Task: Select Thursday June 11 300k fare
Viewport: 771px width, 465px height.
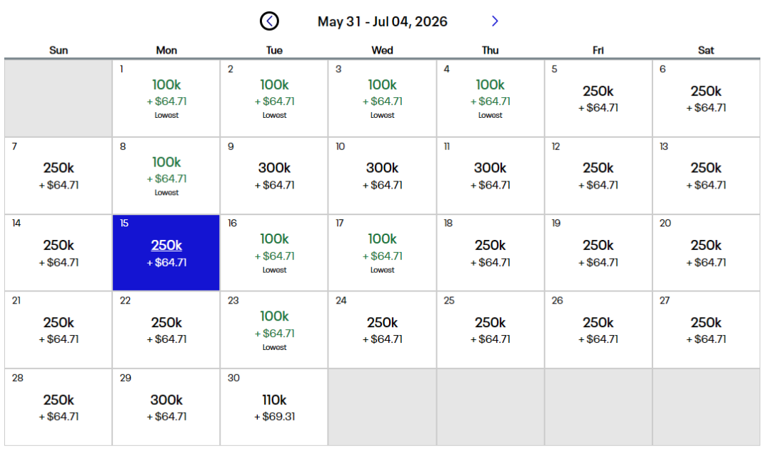Action: 490,175
